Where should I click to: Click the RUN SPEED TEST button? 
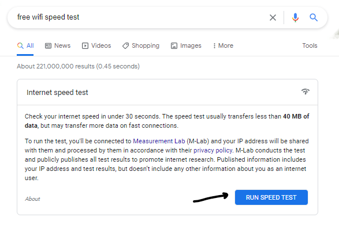click(271, 197)
